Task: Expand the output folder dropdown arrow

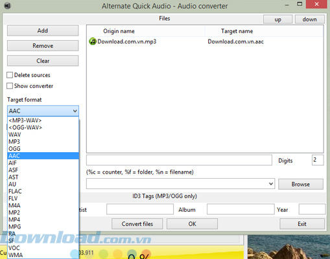Action: (x=271, y=184)
